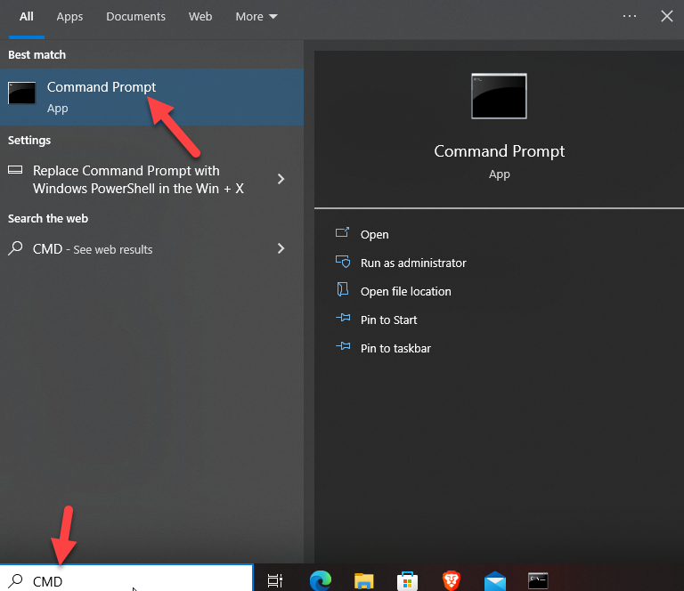Click the Pin to Start pin icon

tap(343, 317)
